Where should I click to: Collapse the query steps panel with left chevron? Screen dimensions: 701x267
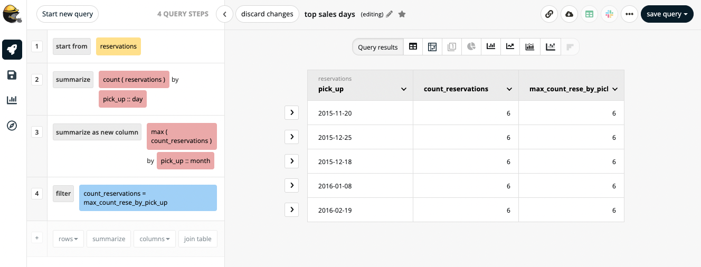[x=225, y=14]
